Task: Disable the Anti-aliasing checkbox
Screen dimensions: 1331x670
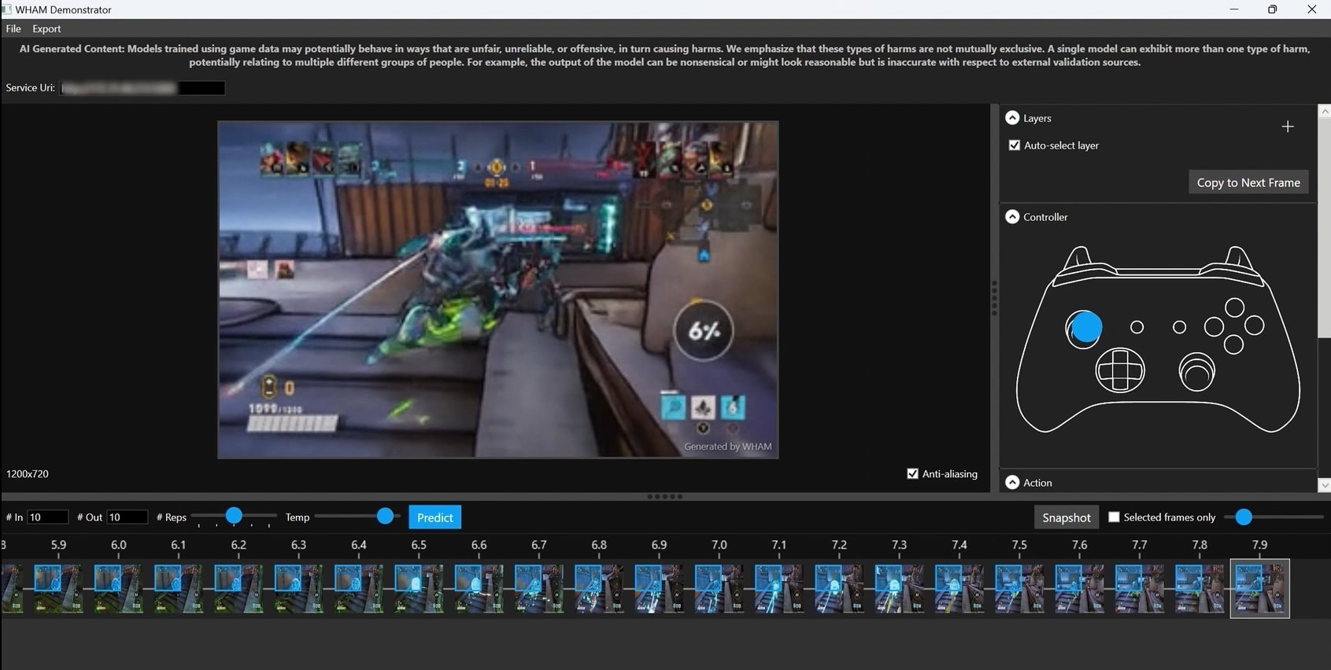Action: [x=912, y=473]
